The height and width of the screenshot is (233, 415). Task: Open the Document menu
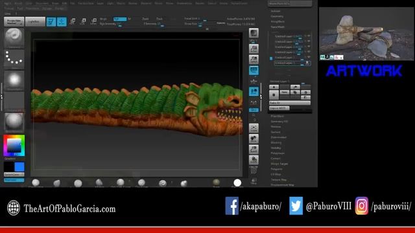point(42,3)
